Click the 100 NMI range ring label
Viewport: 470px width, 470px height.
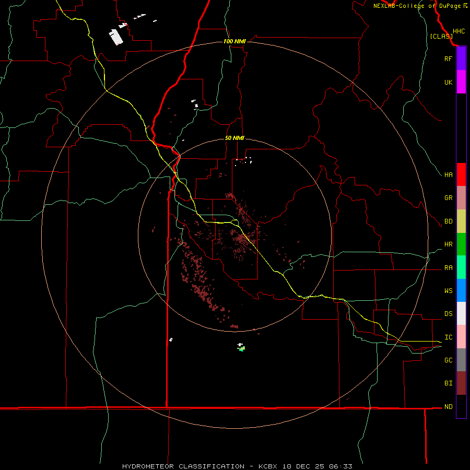(x=234, y=41)
